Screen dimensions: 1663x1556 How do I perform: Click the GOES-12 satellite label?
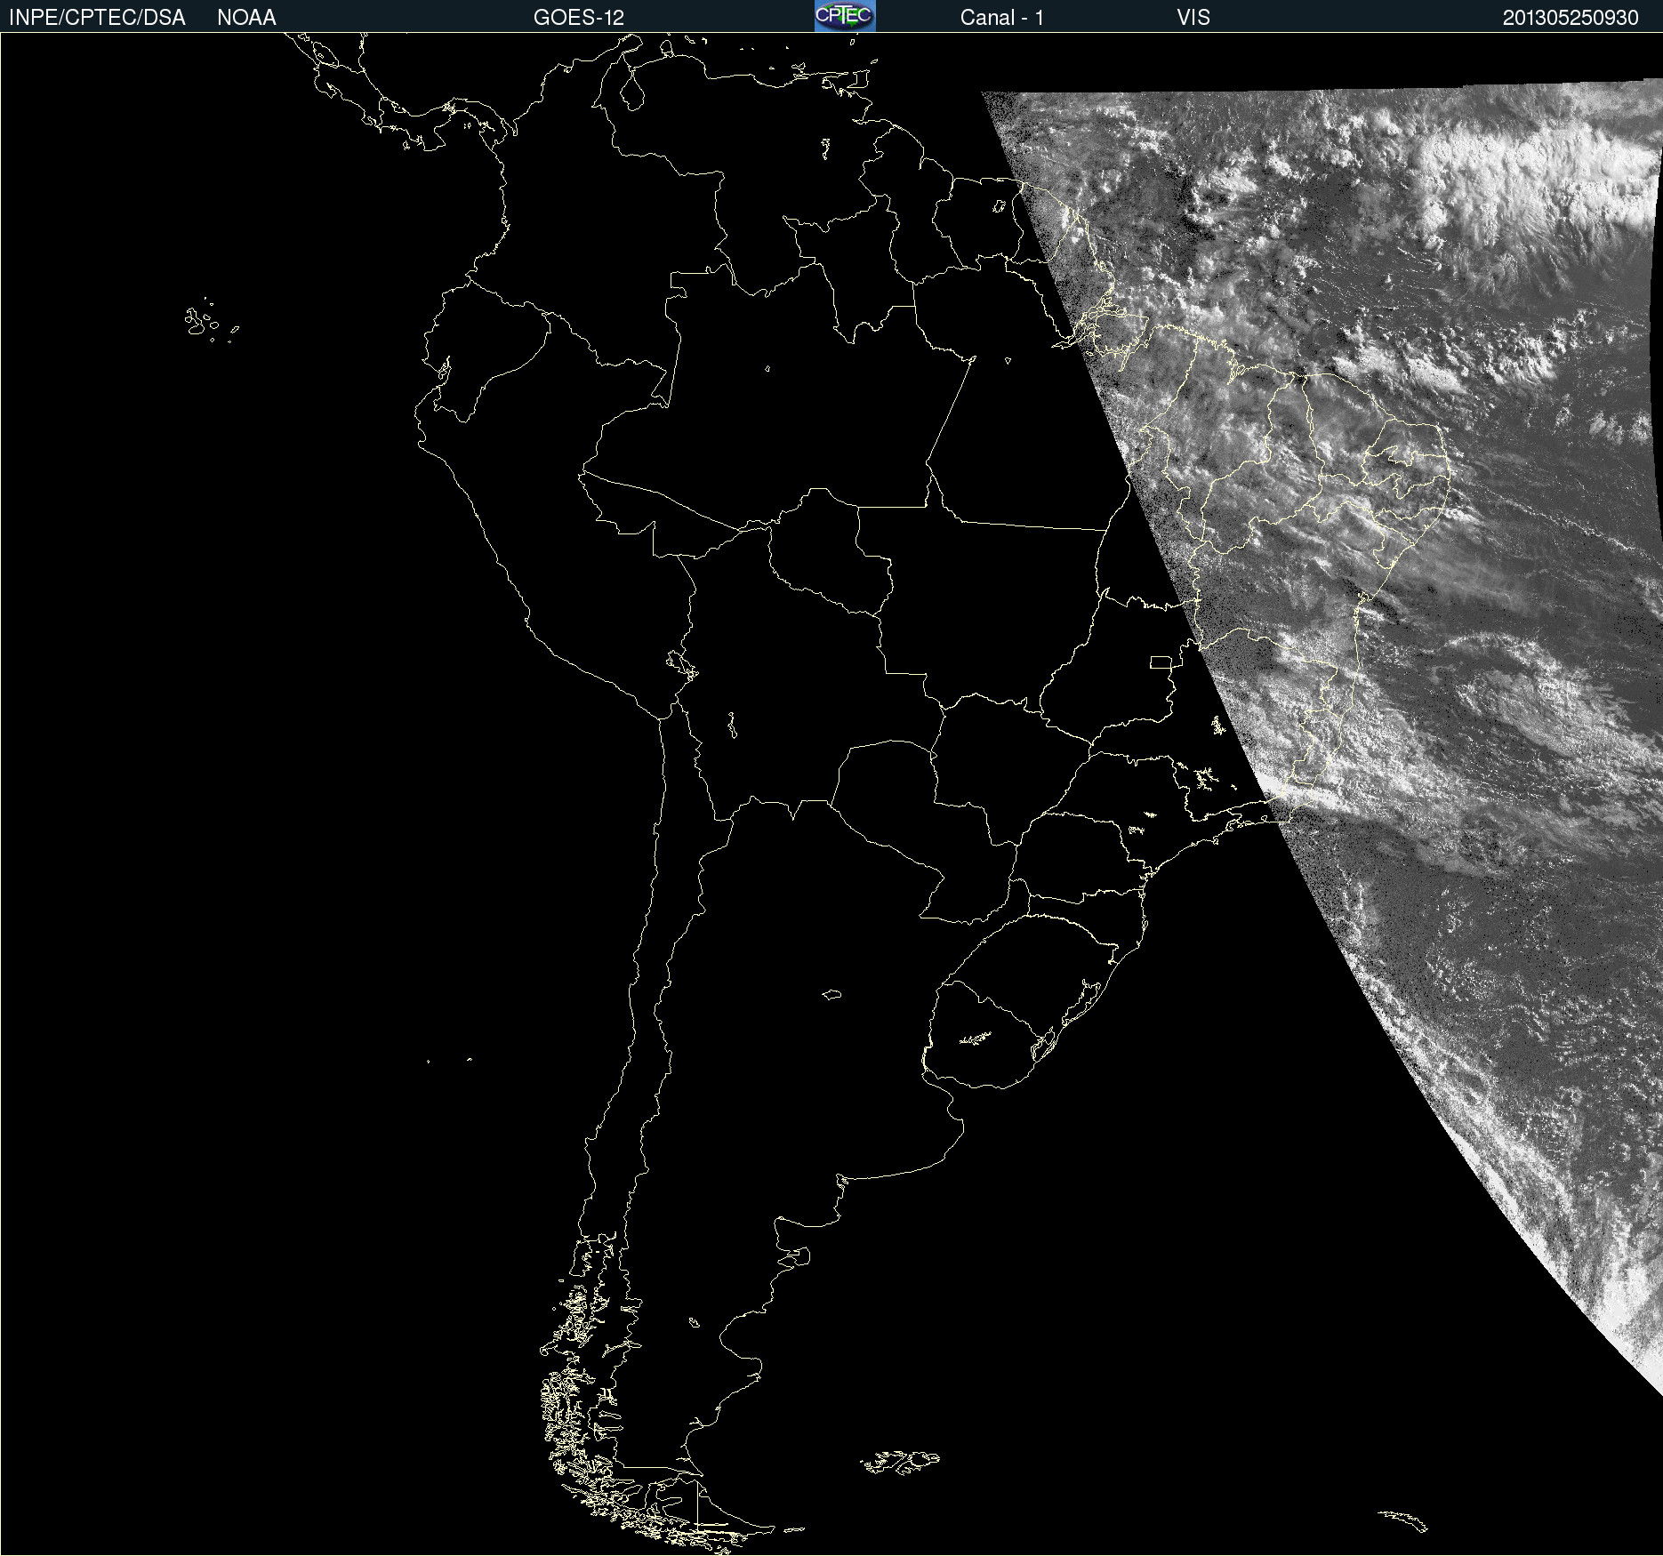(579, 18)
